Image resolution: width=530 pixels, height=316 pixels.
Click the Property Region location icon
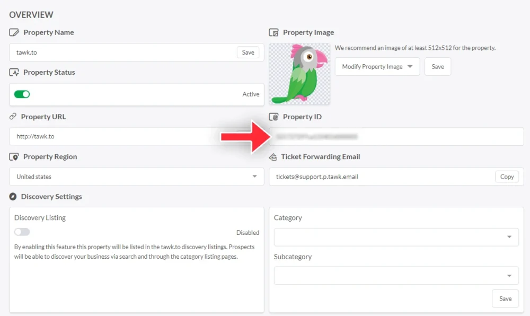click(x=14, y=157)
